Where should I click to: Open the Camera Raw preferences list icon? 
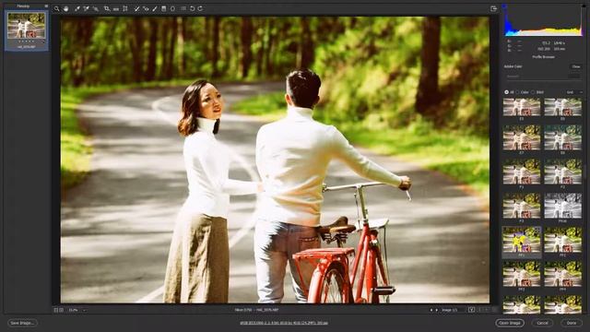(x=183, y=8)
